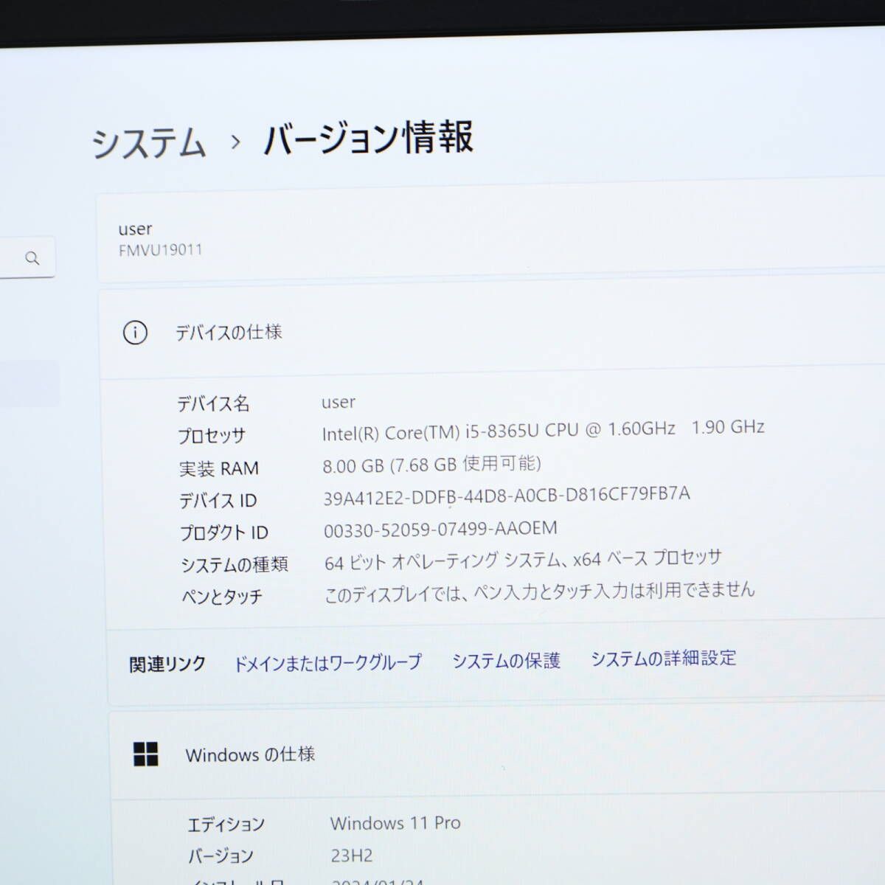Click the エディション label
The image size is (885, 885).
click(226, 824)
